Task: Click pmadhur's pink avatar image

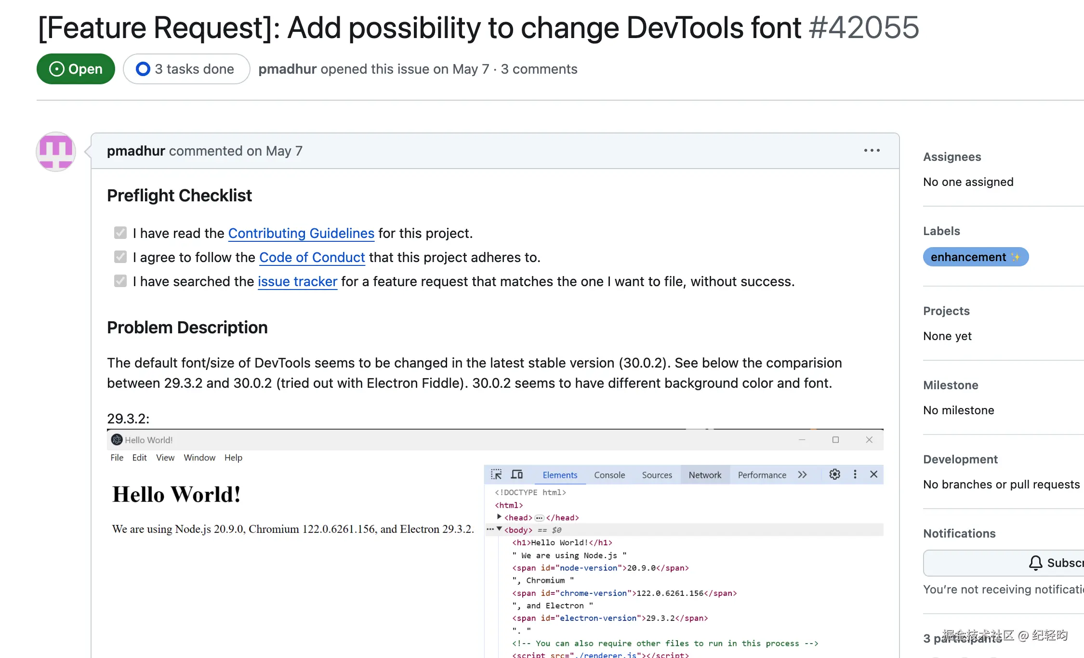Action: click(x=56, y=152)
